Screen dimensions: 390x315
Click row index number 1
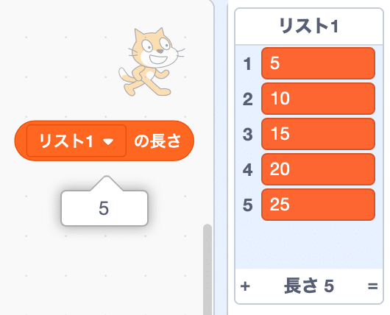[247, 64]
